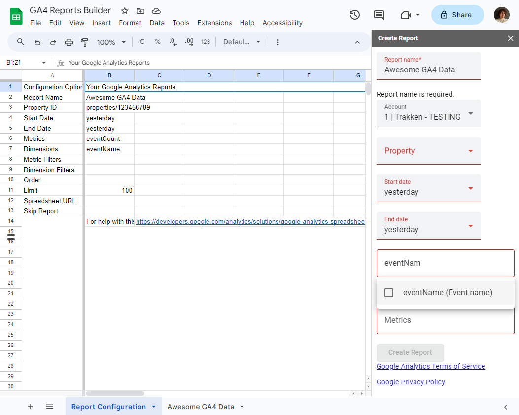Open search in the menus

20,42
